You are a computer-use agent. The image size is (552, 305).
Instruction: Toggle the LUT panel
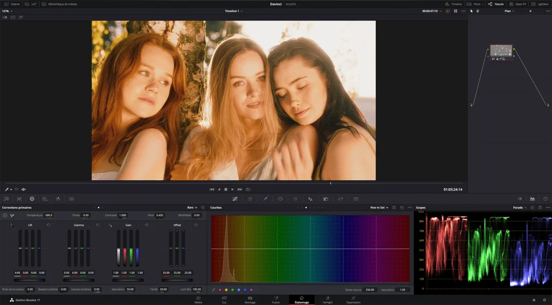31,4
